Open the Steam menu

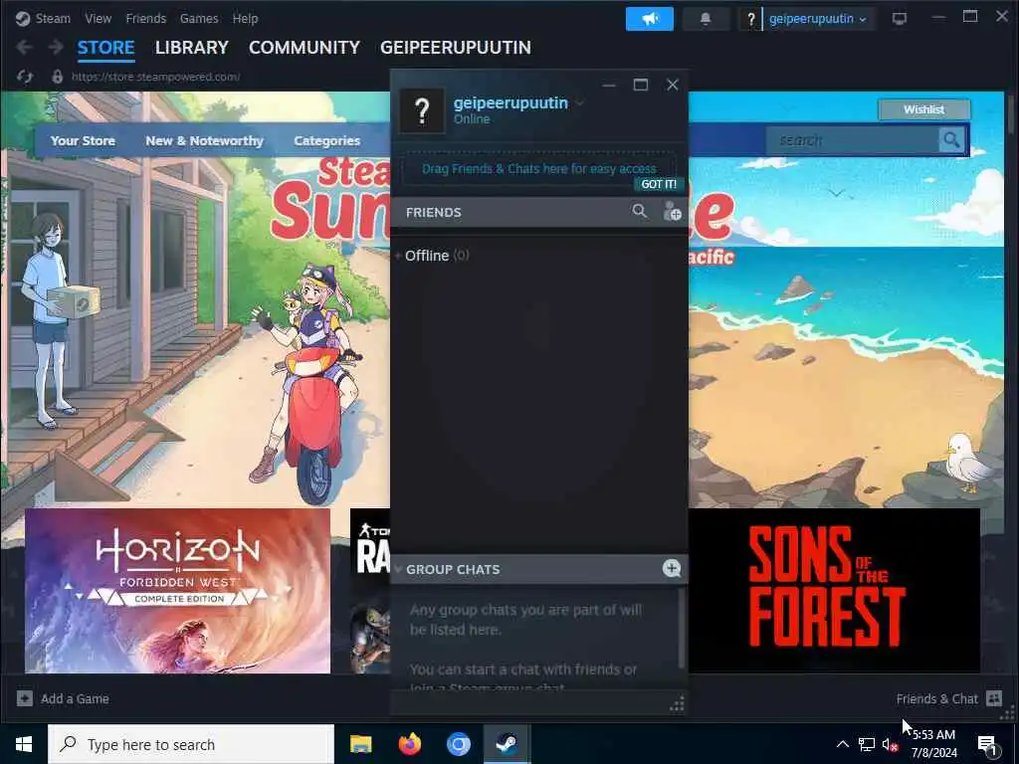click(52, 18)
